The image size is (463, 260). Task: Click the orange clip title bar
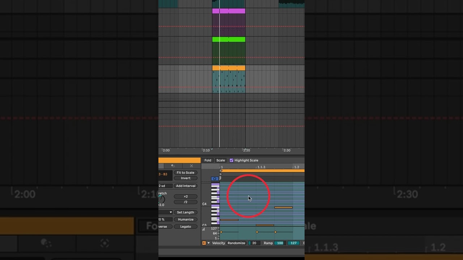179,160
